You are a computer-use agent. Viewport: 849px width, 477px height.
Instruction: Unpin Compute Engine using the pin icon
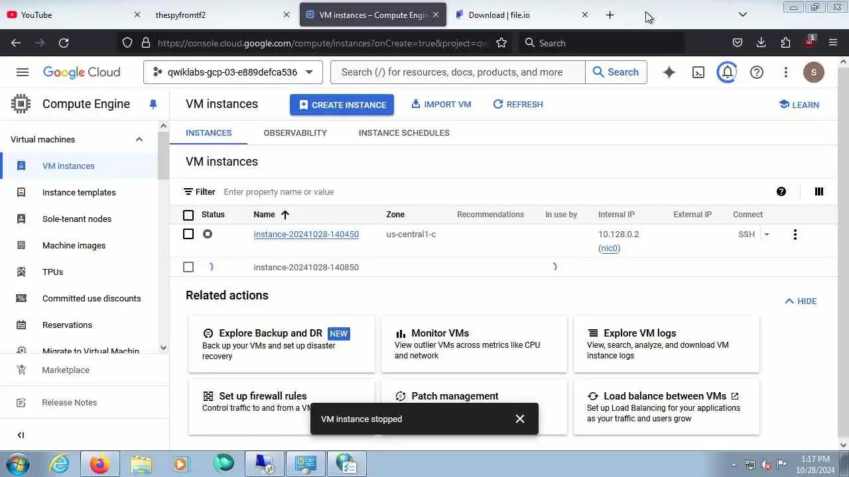pos(153,105)
